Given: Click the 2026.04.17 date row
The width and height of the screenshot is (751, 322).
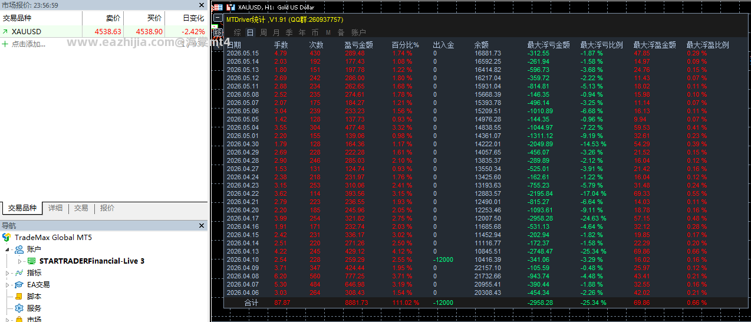Looking at the screenshot, I should pyautogui.click(x=243, y=218).
